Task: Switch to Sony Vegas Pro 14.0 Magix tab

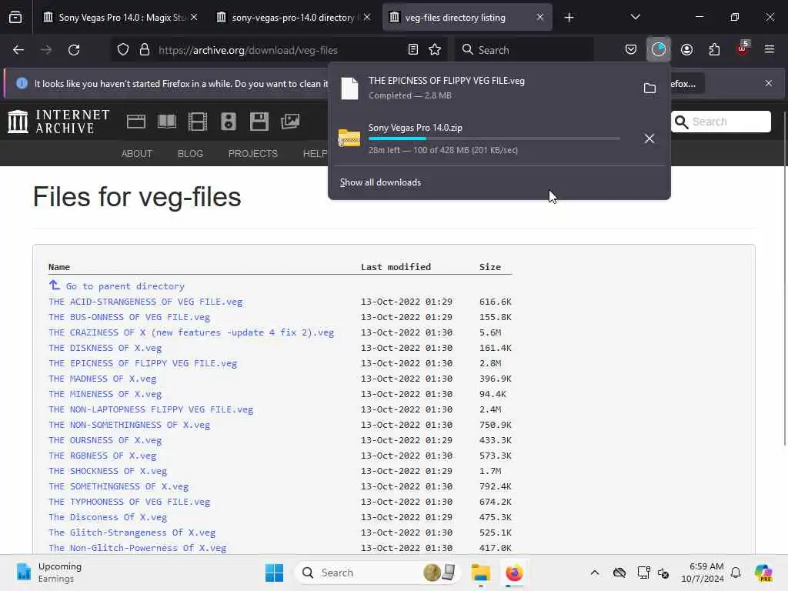Action: tap(119, 18)
